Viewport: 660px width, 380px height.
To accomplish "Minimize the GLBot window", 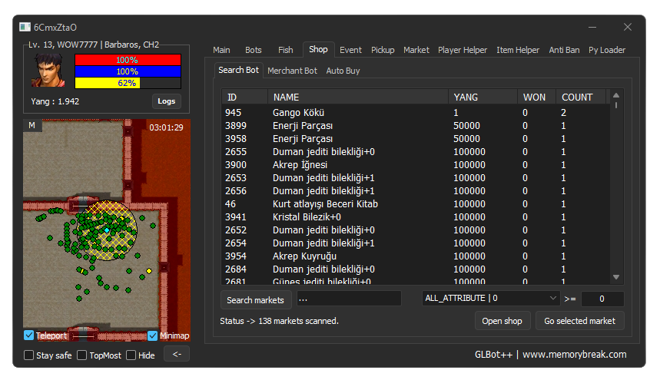I will 592,27.
